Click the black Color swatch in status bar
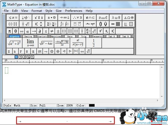 pyautogui.click(x=92, y=105)
